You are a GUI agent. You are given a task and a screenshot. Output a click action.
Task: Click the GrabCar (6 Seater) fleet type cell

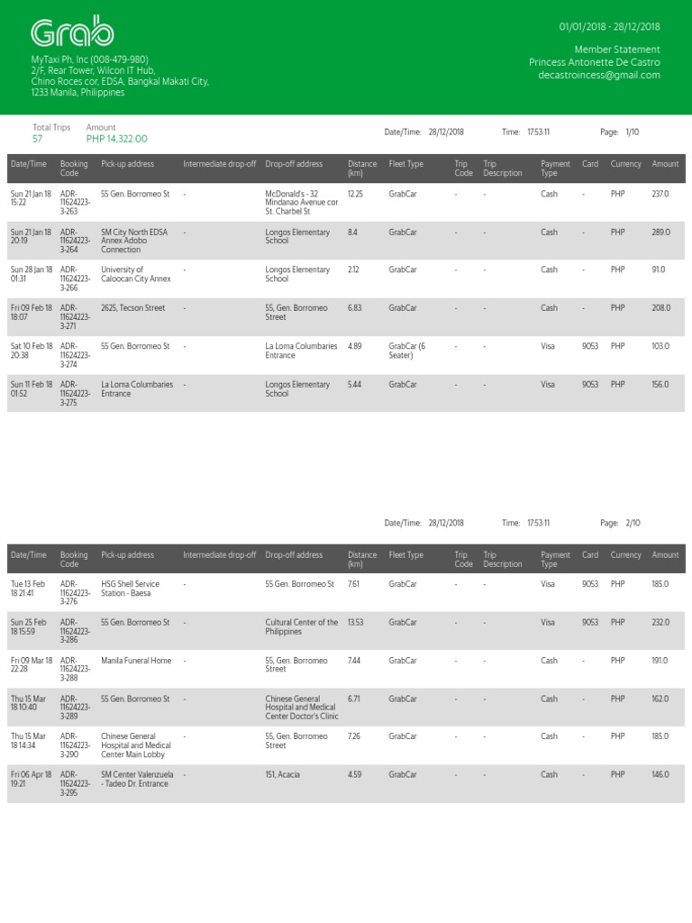(407, 350)
